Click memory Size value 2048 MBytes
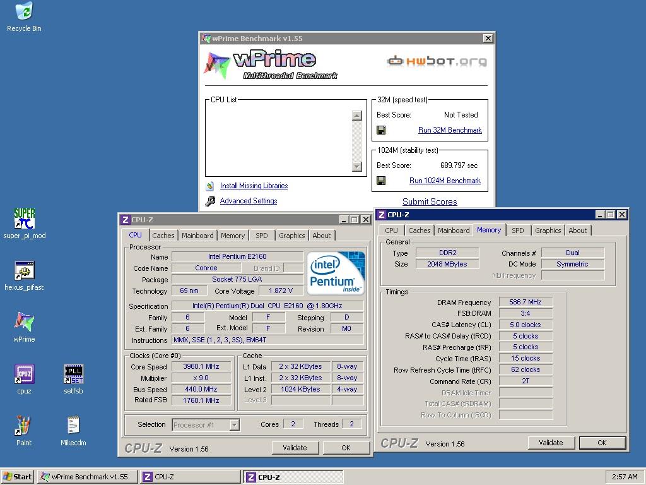This screenshot has height=485, width=646. (x=447, y=264)
